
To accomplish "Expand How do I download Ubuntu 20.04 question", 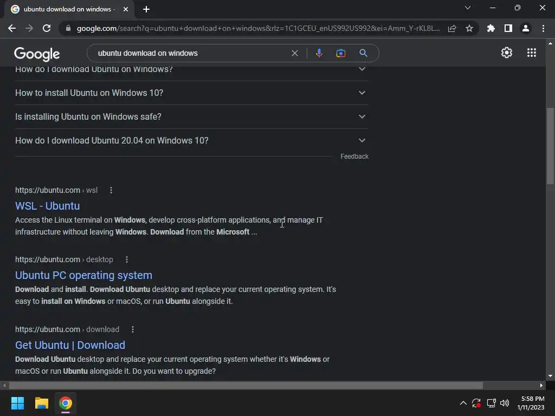I will click(191, 140).
